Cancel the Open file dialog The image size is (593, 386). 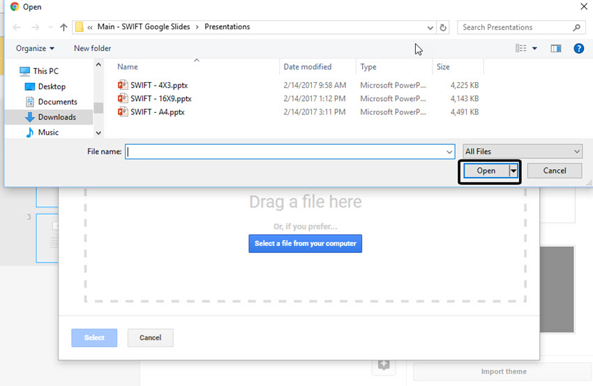(555, 171)
